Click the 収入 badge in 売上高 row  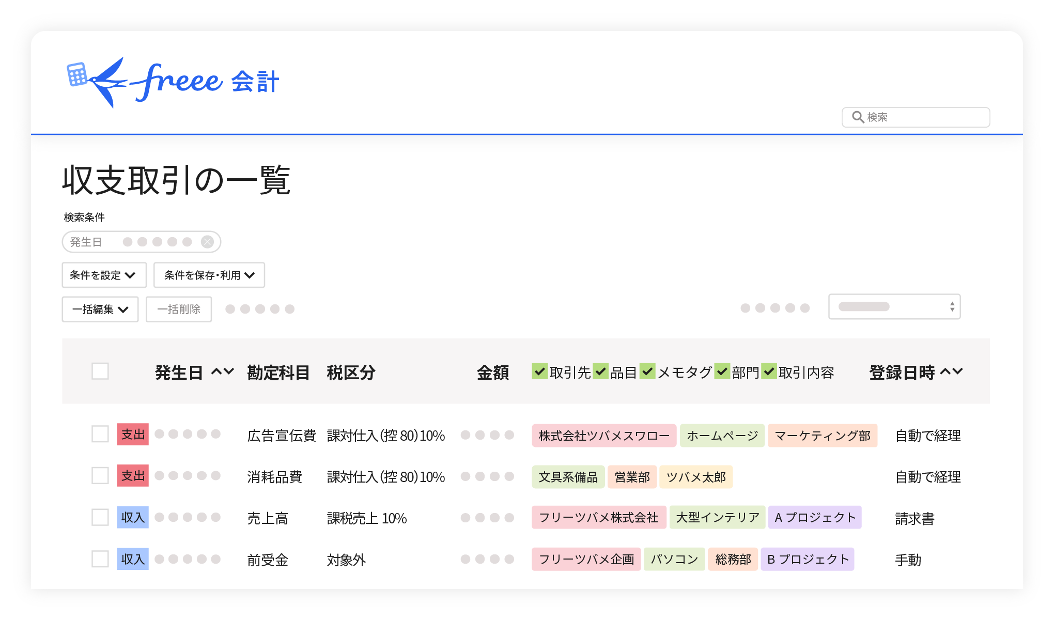(x=133, y=517)
